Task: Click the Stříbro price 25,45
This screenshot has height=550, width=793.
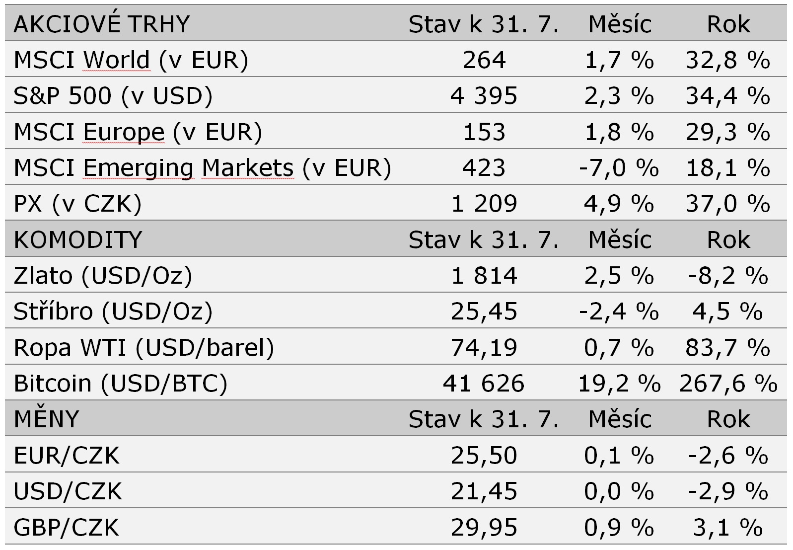Action: point(484,312)
